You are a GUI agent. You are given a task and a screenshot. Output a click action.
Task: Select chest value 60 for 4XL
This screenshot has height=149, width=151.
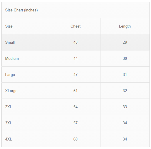click(75, 139)
